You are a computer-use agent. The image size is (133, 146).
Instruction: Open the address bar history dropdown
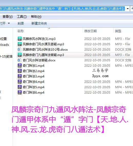(x=128, y=9)
